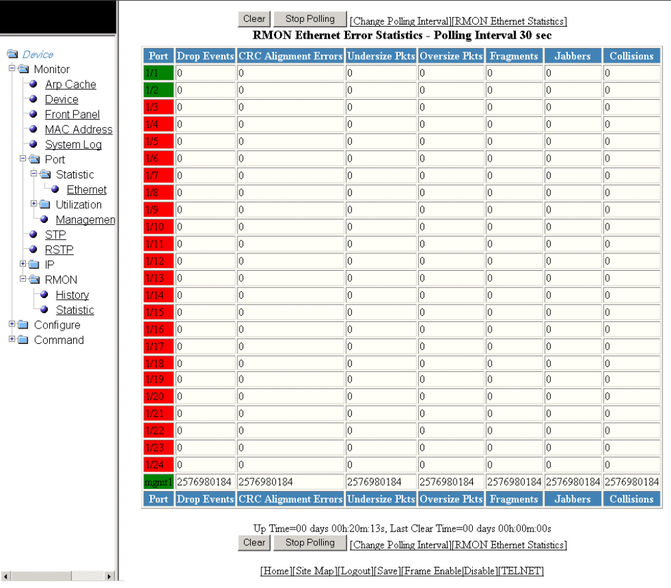Click the bullet icon beside History
The width and height of the screenshot is (671, 588).
coord(44,295)
